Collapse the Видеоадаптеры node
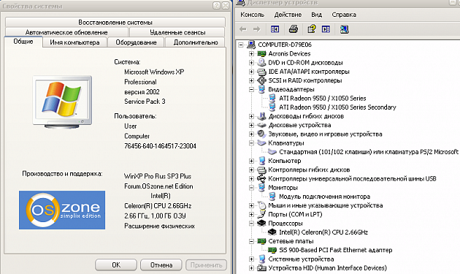This screenshot has width=460, height=274. tap(251, 89)
